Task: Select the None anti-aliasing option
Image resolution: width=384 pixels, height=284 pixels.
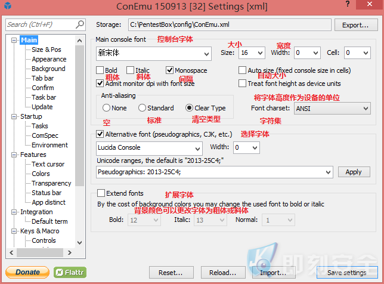Action: (x=106, y=108)
